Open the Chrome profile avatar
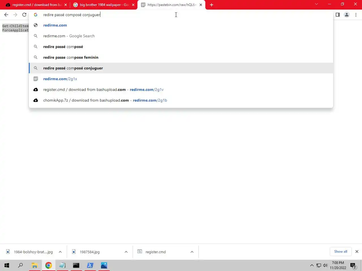The width and height of the screenshot is (362, 271). [347, 15]
